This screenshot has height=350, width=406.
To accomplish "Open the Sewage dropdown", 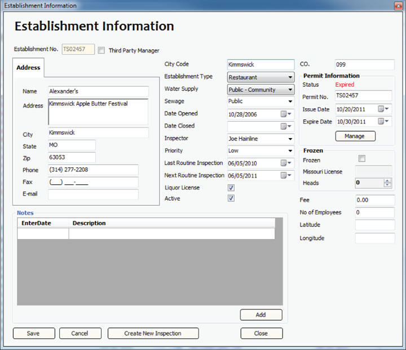I will [x=290, y=101].
